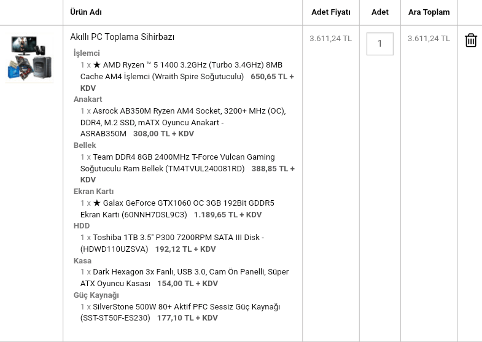Image resolution: width=482 pixels, height=342 pixels.
Task: Focus the quantity input field
Action: tap(379, 44)
